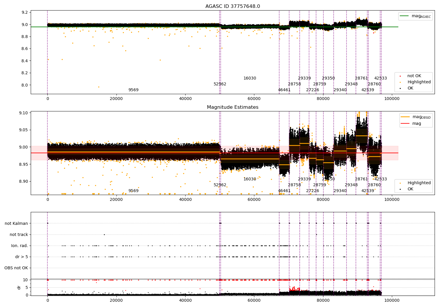Click obsid label 29348 in the top plot
This screenshot has height=307, width=439.
pyautogui.click(x=351, y=84)
